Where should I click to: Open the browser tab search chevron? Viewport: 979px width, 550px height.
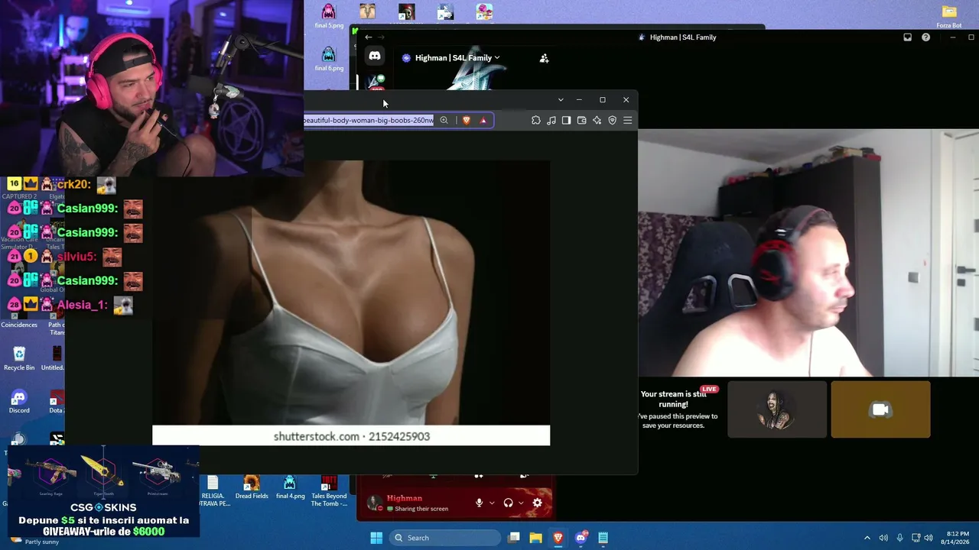coord(561,100)
